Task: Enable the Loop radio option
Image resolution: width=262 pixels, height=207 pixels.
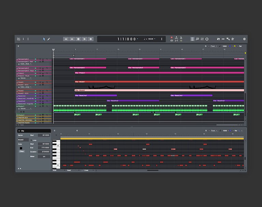Action: click(31, 140)
